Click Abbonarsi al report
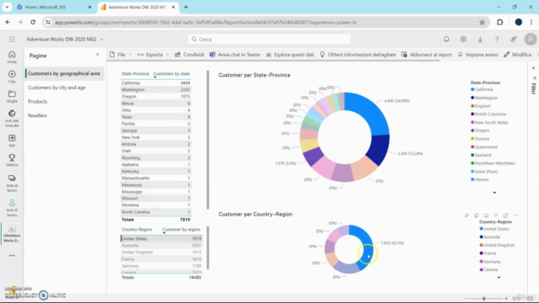The height and width of the screenshot is (303, 539). click(427, 55)
